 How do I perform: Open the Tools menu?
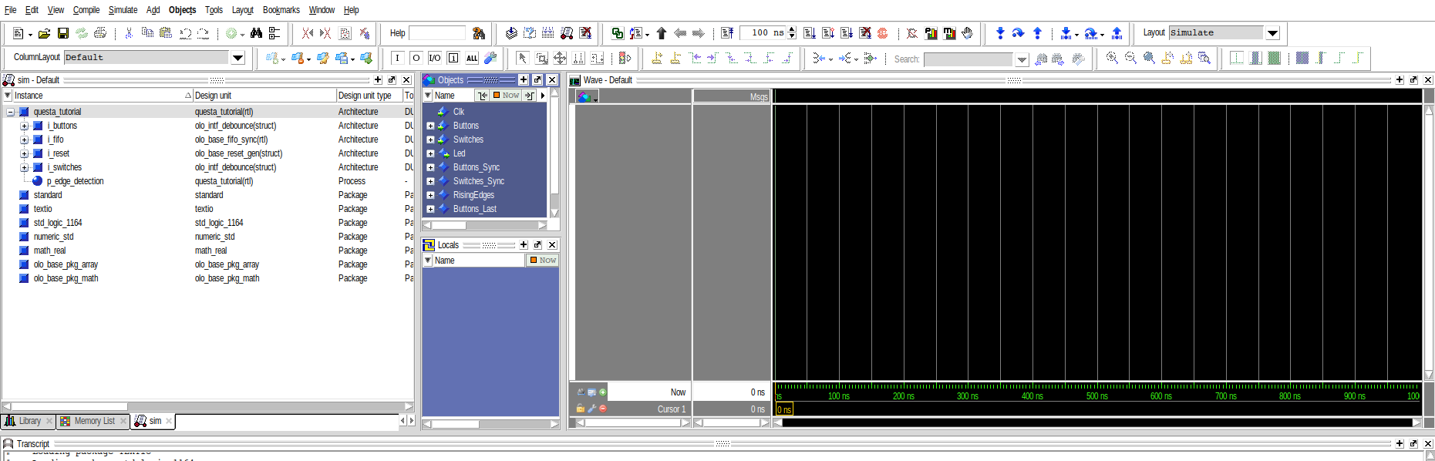(214, 10)
